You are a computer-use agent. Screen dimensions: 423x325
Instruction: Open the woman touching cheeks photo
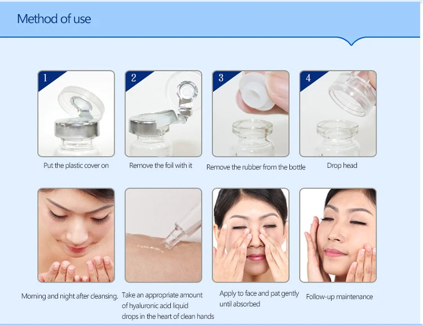point(338,235)
